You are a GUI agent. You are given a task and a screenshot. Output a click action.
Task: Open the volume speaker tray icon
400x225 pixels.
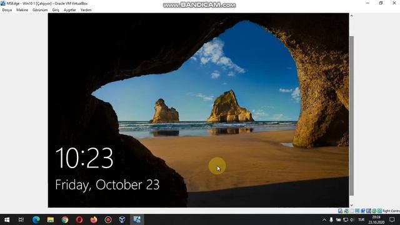pyautogui.click(x=352, y=219)
